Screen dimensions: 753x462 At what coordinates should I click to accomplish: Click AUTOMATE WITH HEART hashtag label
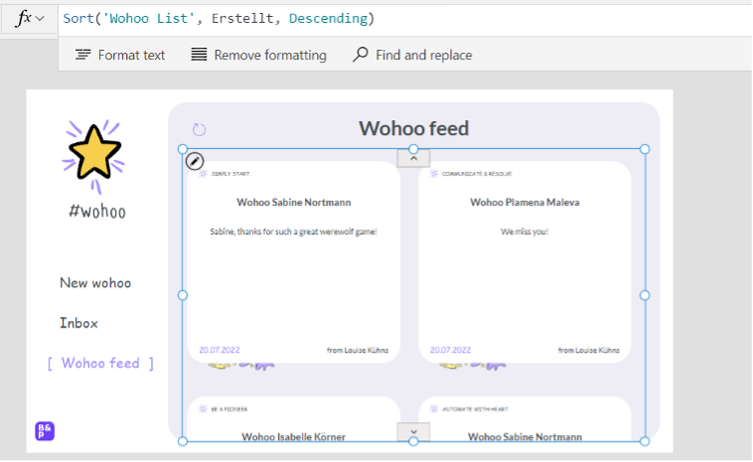[x=475, y=409]
